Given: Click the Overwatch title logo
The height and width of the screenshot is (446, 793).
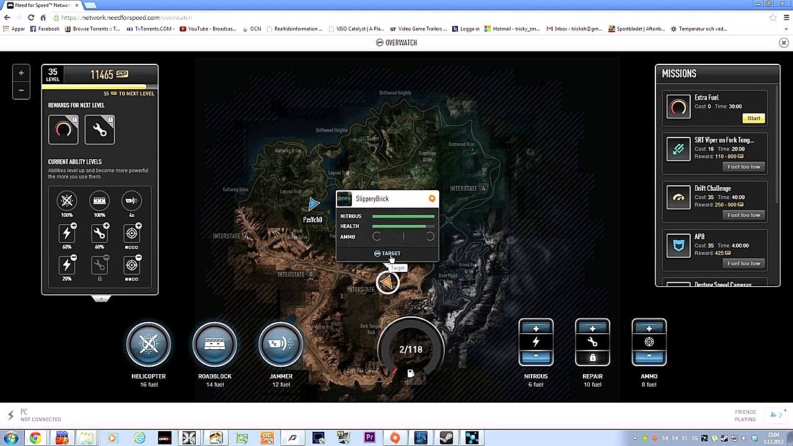Looking at the screenshot, I should click(x=396, y=43).
